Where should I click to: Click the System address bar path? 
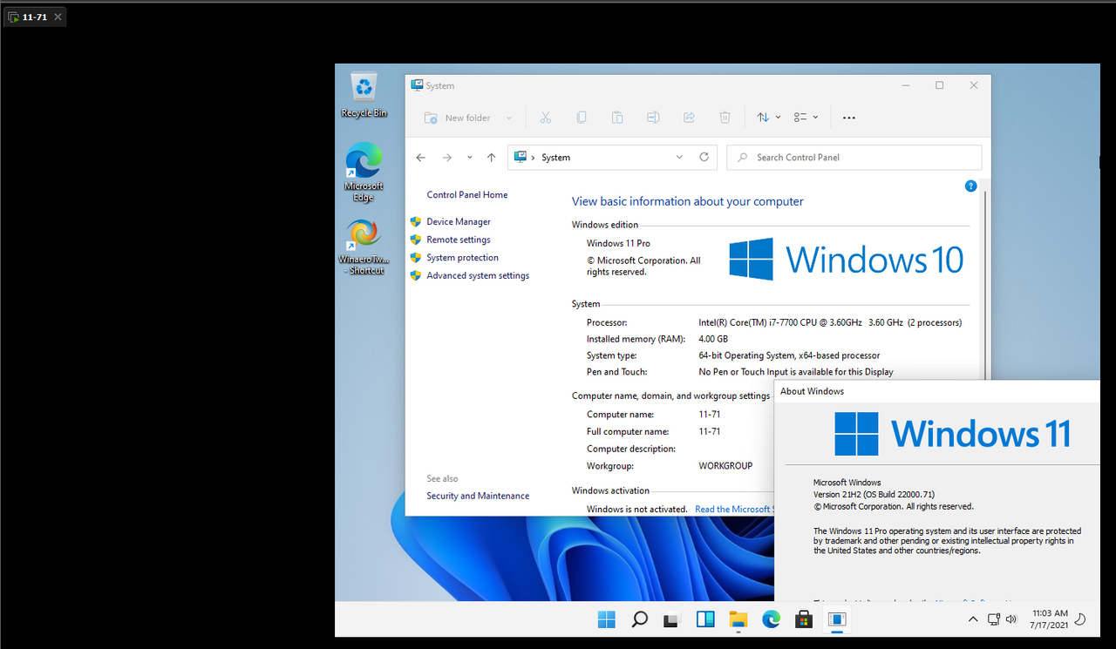click(x=614, y=158)
